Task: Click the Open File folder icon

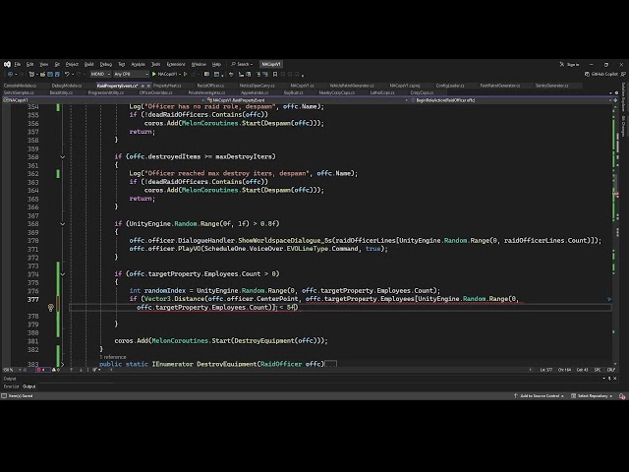Action: coord(42,74)
